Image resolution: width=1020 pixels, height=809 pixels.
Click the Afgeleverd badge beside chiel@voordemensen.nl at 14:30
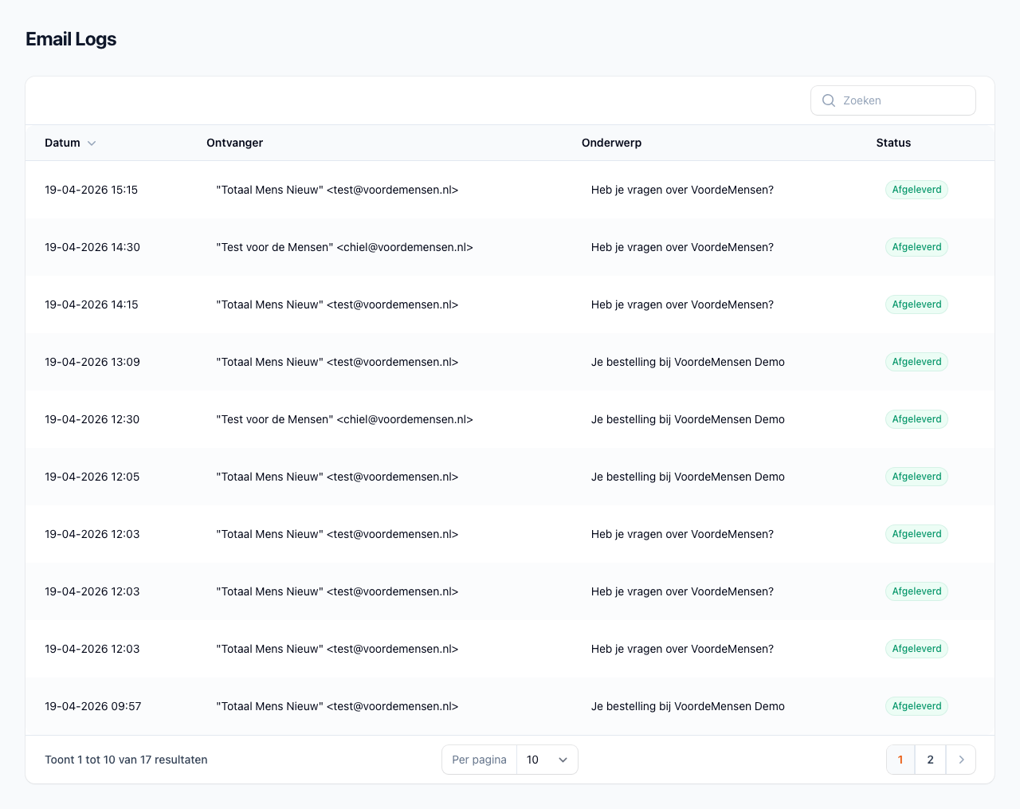[916, 247]
